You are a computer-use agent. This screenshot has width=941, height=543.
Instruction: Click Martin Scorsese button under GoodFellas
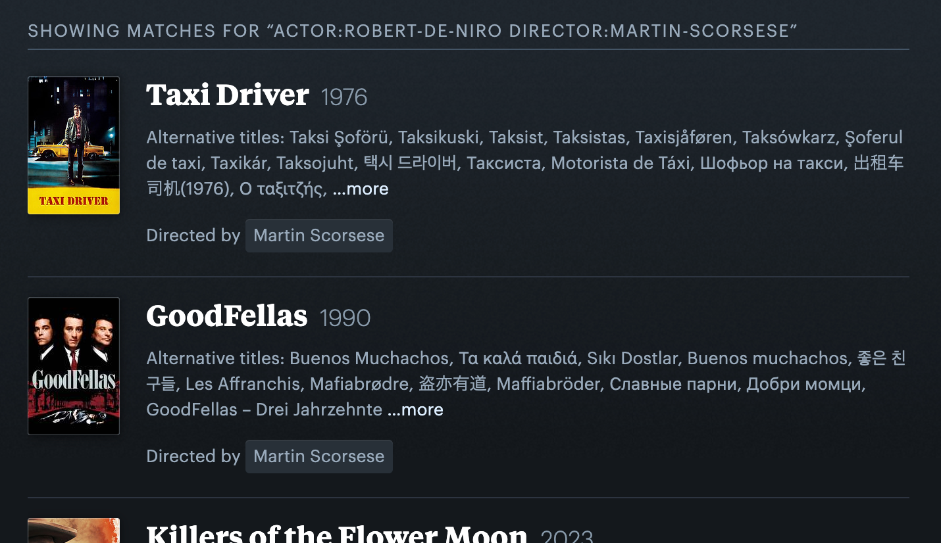[318, 457]
